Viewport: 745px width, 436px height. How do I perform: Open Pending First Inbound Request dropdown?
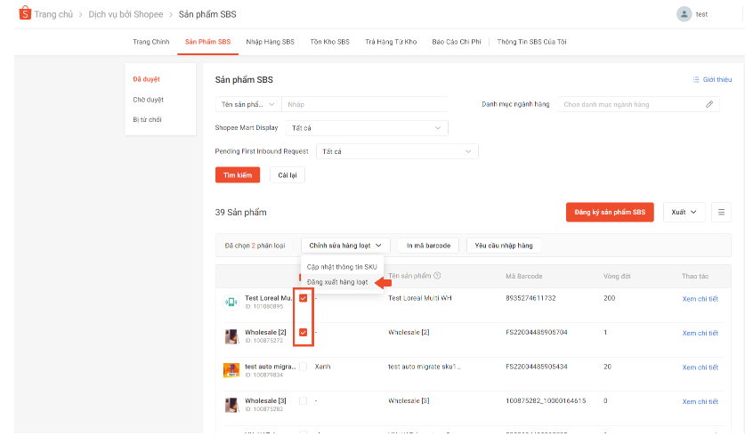coord(397,151)
